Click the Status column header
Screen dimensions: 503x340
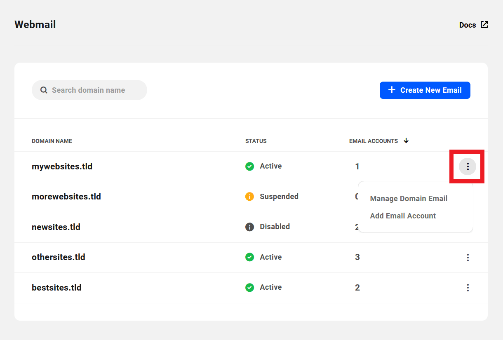pos(256,141)
